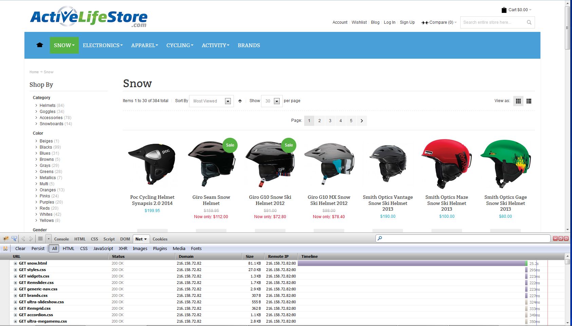Image resolution: width=572 pixels, height=326 pixels.
Task: Deactivate Firebug with the power icon
Action: point(566,238)
